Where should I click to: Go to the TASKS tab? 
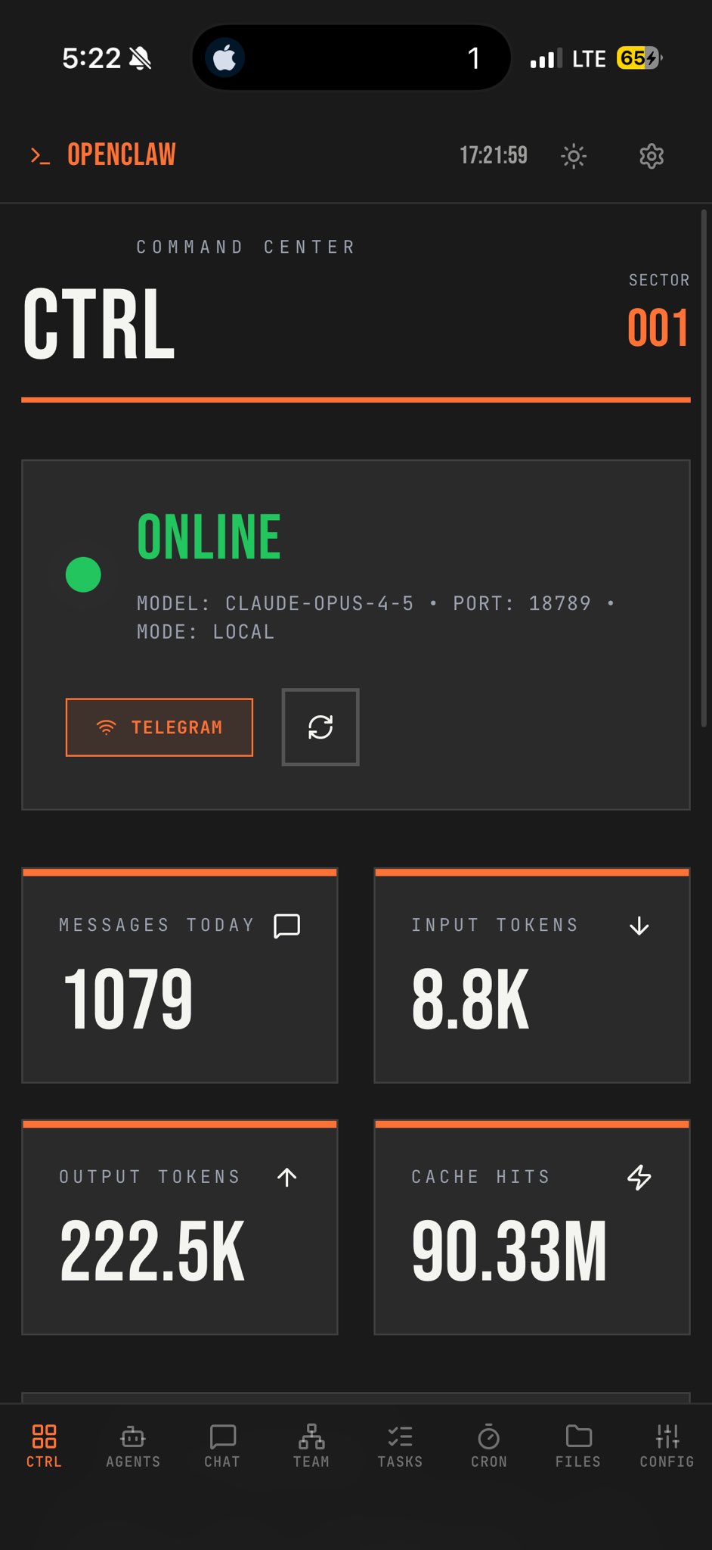tap(400, 1446)
